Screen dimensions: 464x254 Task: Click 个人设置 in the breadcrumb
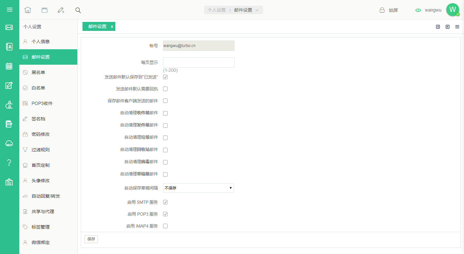217,10
